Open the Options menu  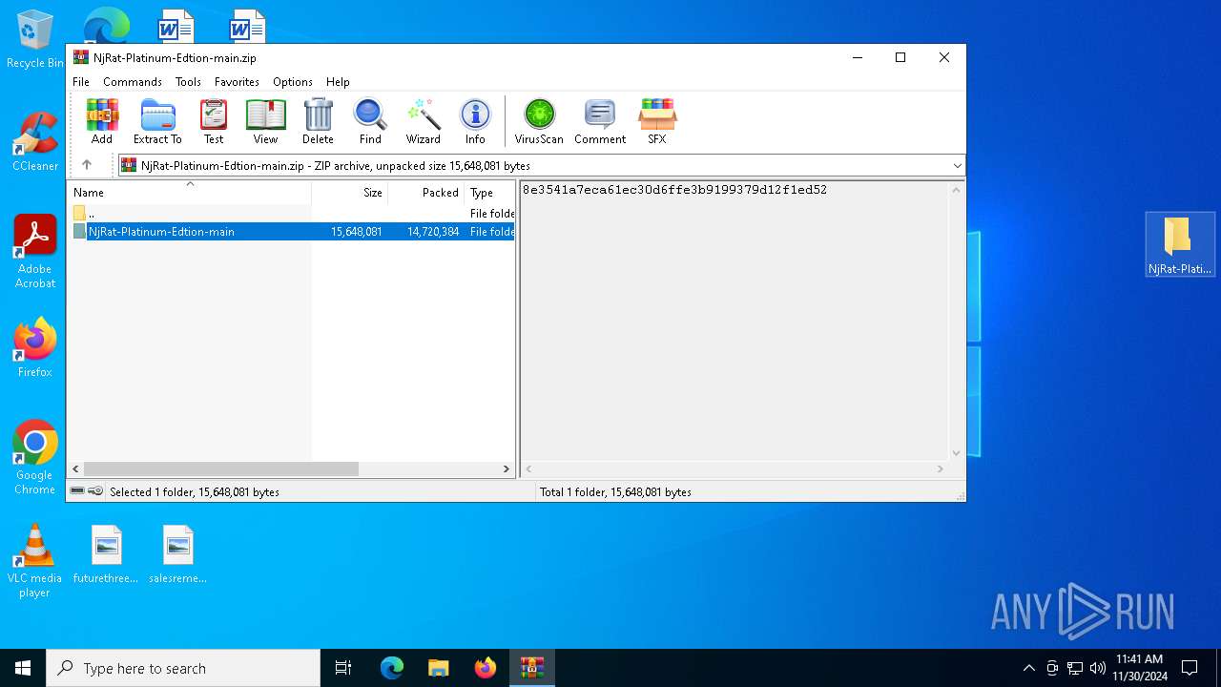[293, 82]
